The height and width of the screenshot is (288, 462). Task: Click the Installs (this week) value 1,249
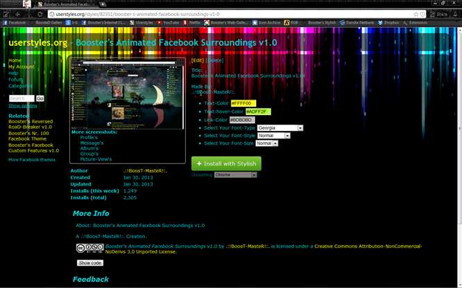click(130, 191)
